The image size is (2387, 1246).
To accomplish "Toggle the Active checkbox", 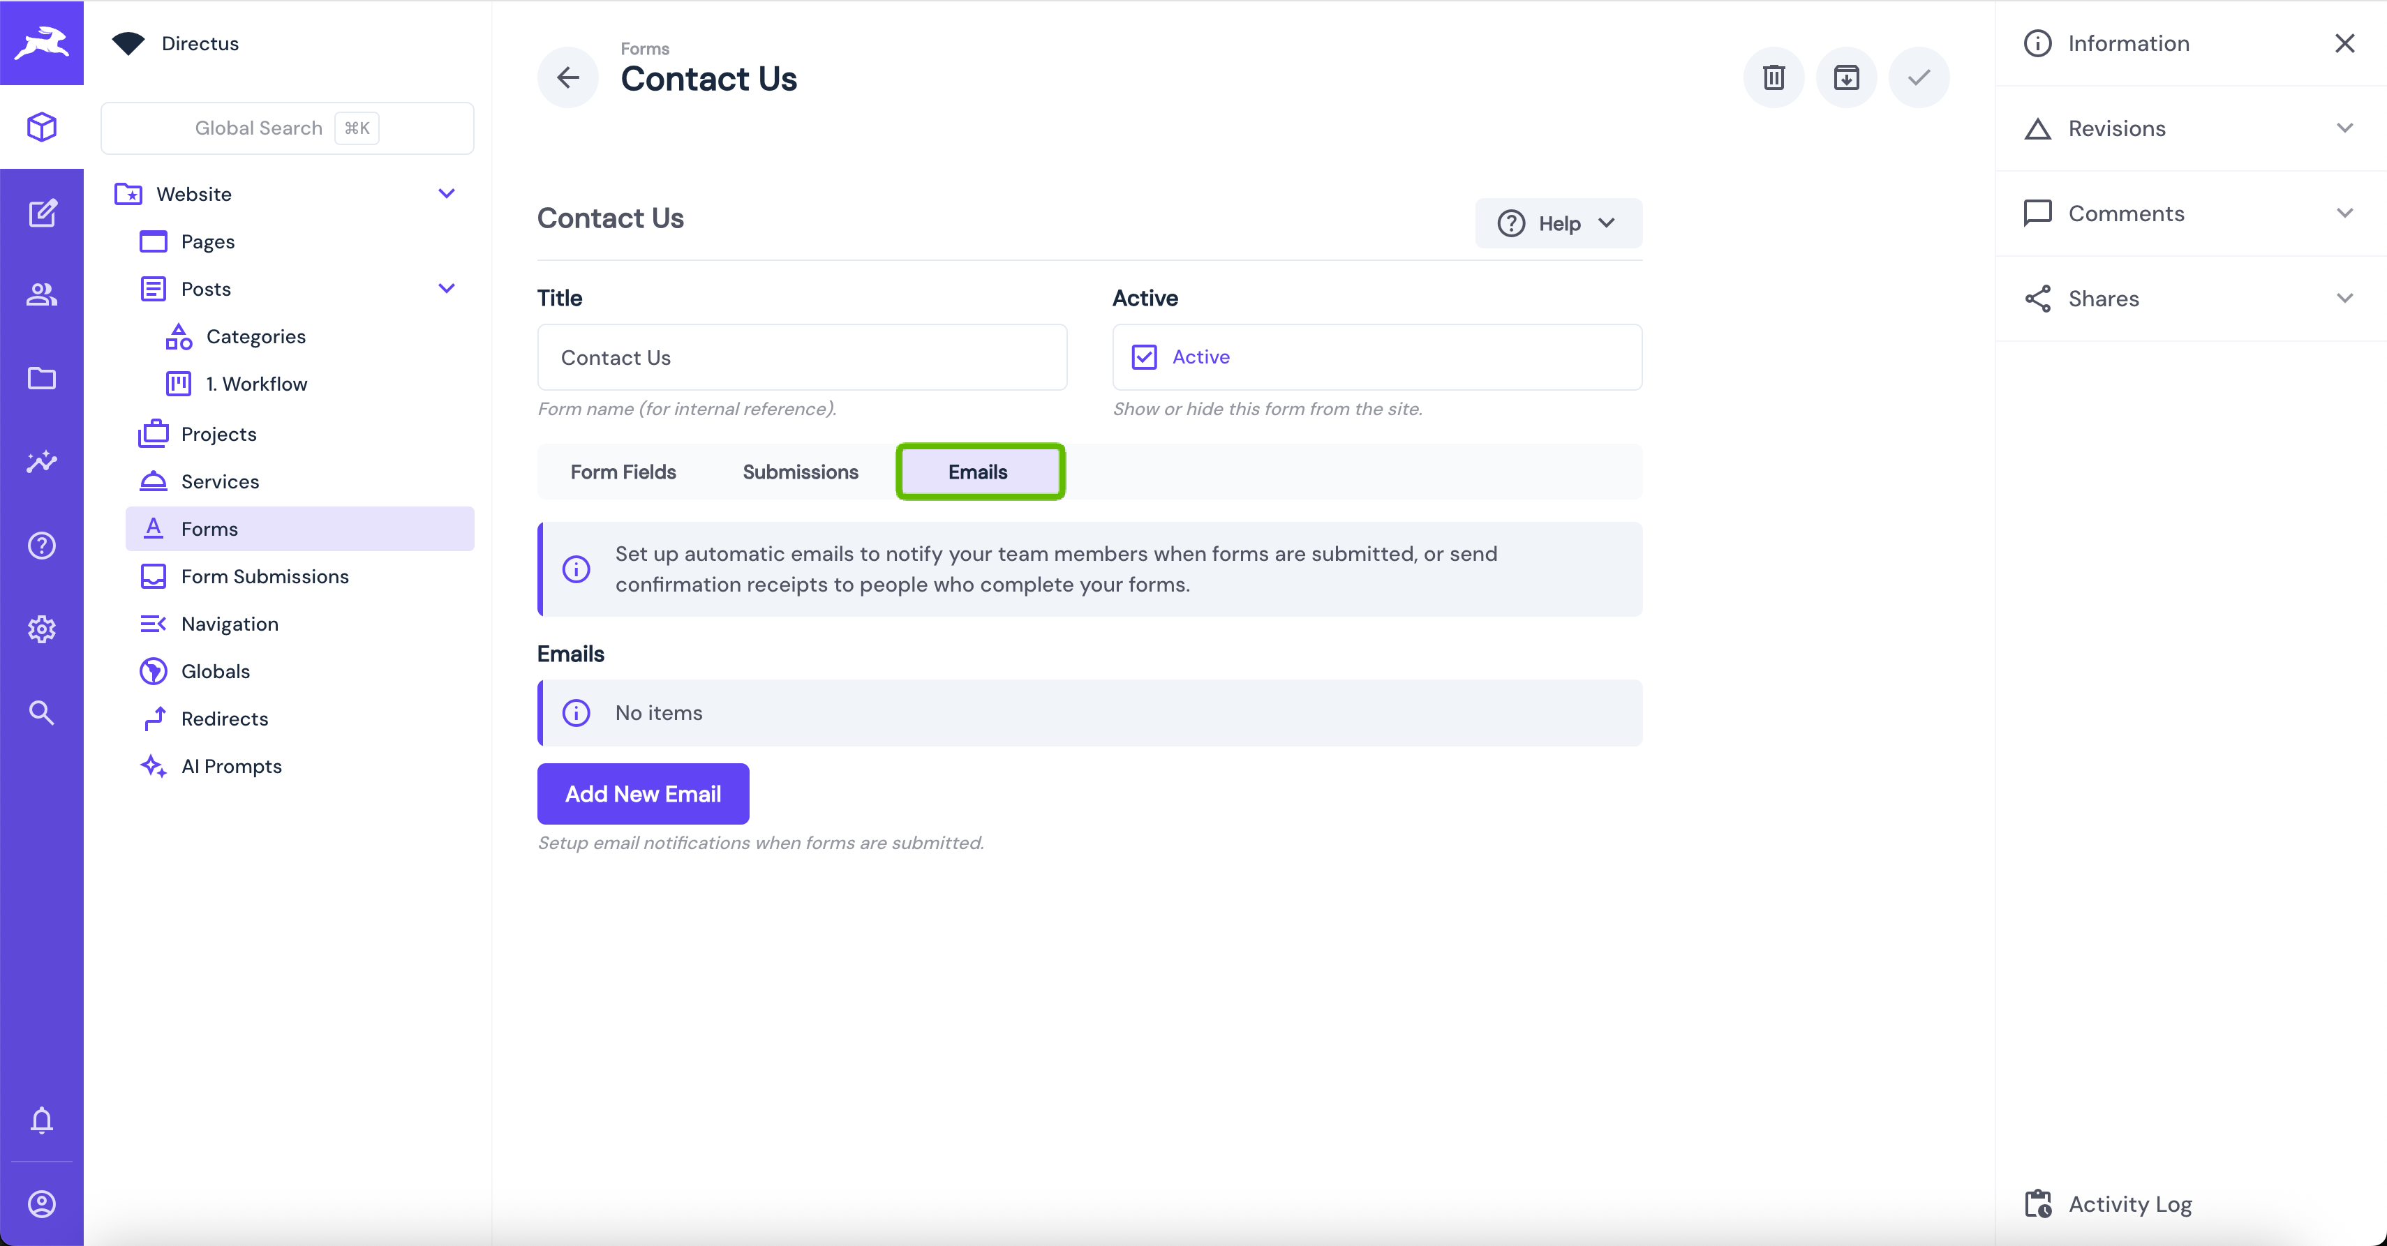I will coord(1145,356).
